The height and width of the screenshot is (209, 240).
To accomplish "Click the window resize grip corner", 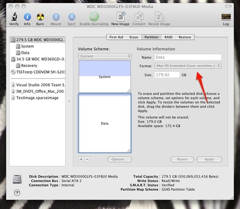I will pyautogui.click(x=232, y=198).
